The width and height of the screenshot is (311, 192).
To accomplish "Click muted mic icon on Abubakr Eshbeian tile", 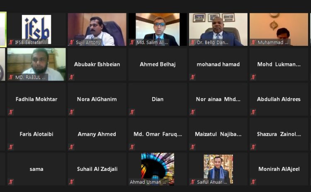I will tap(72, 77).
